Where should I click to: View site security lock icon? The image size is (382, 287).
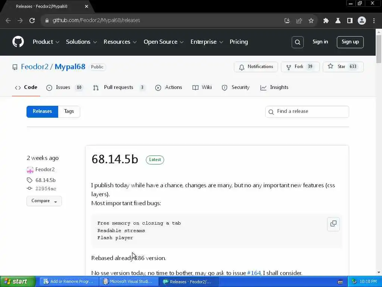tap(47, 21)
